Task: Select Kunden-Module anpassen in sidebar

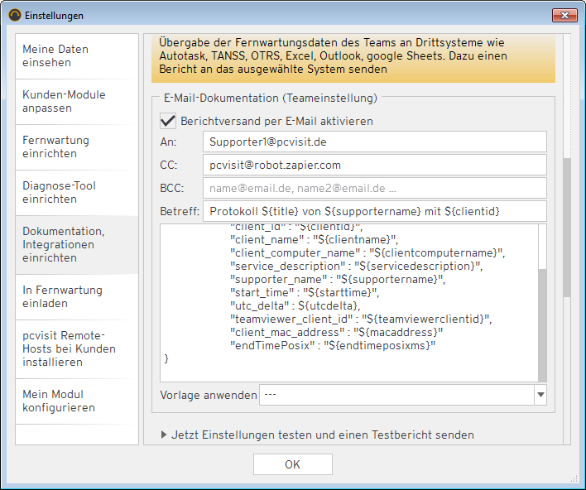Action: coord(77,101)
